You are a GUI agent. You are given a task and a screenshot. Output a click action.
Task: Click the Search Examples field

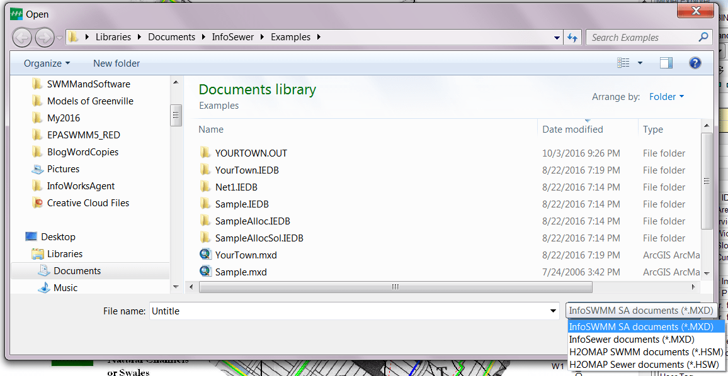[643, 38]
